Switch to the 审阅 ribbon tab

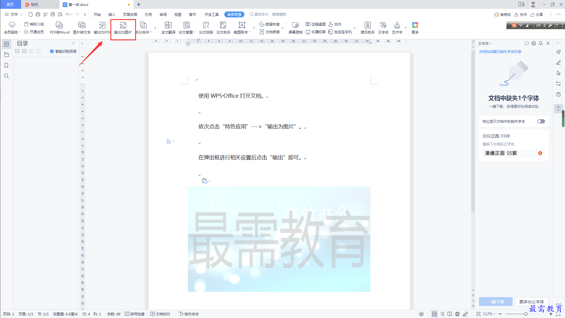tap(163, 14)
